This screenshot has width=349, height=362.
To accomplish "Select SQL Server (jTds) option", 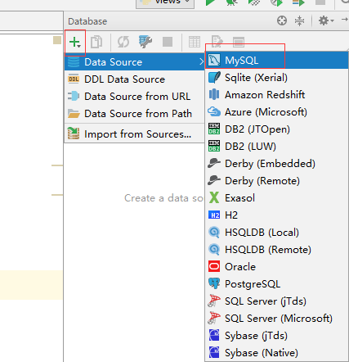I will pyautogui.click(x=276, y=301).
